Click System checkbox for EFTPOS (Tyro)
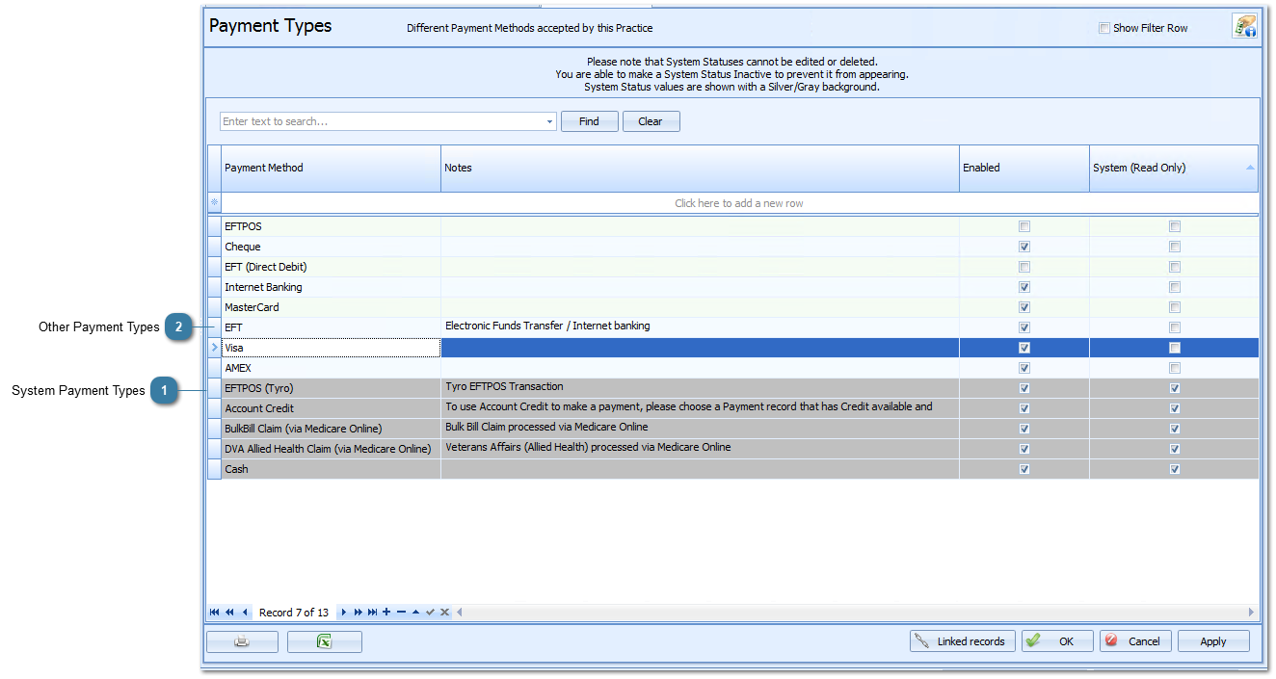Screen dimensions: 1276x679 (x=1175, y=388)
